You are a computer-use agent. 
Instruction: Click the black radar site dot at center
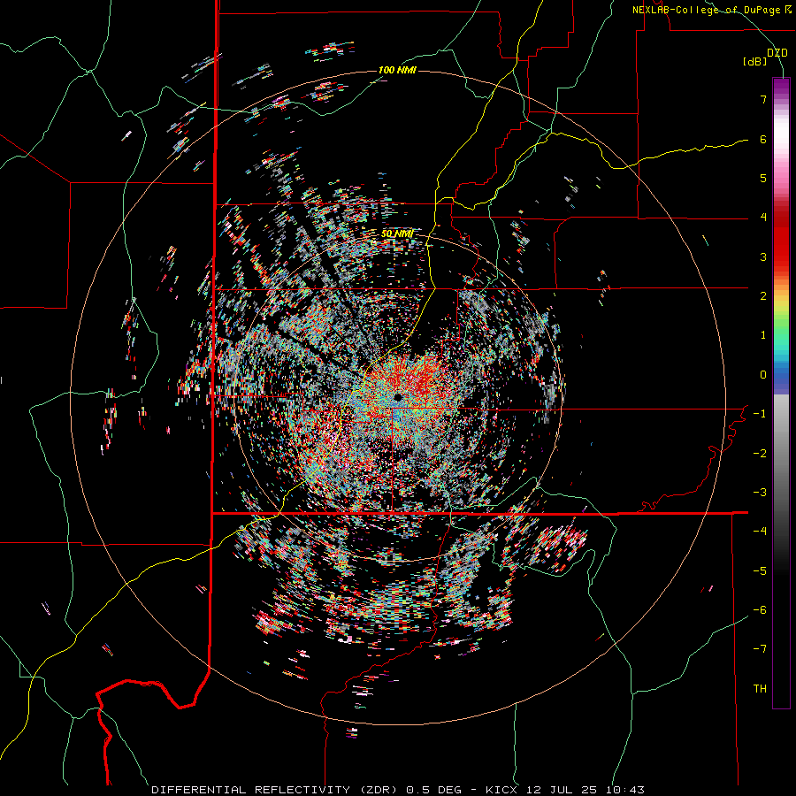[x=398, y=397]
